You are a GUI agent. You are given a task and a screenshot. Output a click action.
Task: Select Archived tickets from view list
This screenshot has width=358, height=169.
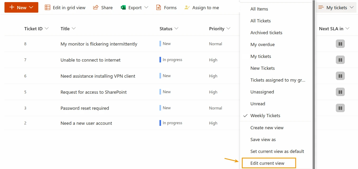click(266, 33)
